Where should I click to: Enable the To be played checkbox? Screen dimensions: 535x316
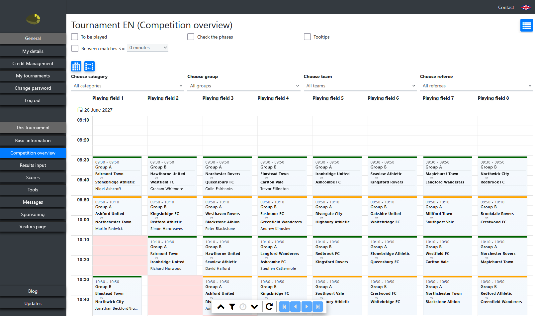coord(75,37)
